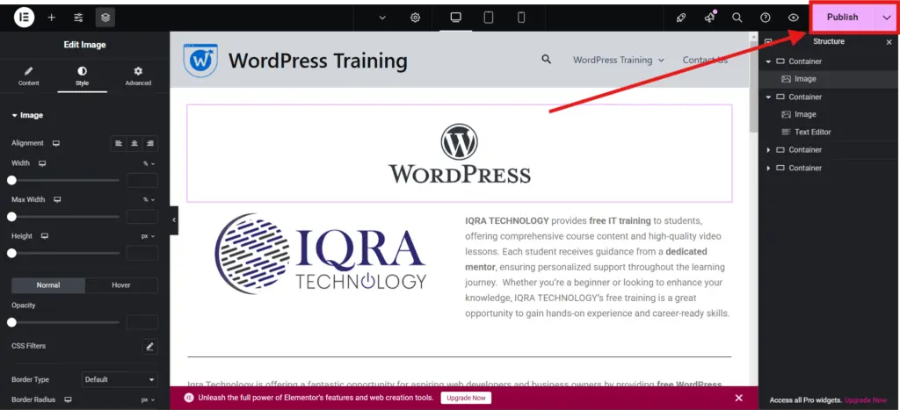The width and height of the screenshot is (900, 410).
Task: Select the Normal state tab
Action: [48, 285]
